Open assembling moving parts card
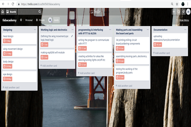 tap(132, 59)
